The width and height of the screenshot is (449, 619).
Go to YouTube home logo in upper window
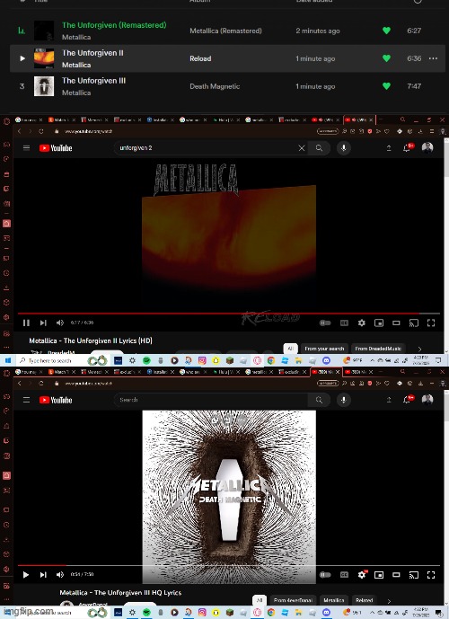point(56,148)
